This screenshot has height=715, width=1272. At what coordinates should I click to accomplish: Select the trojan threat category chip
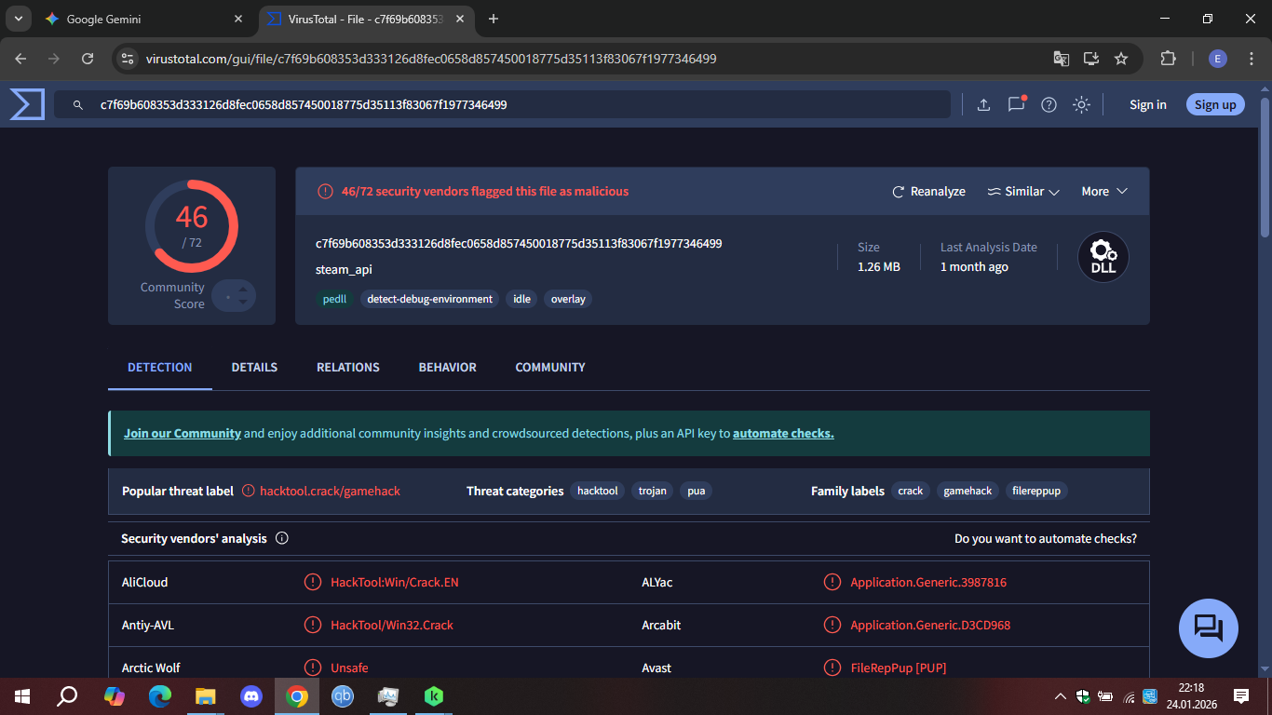pos(653,491)
